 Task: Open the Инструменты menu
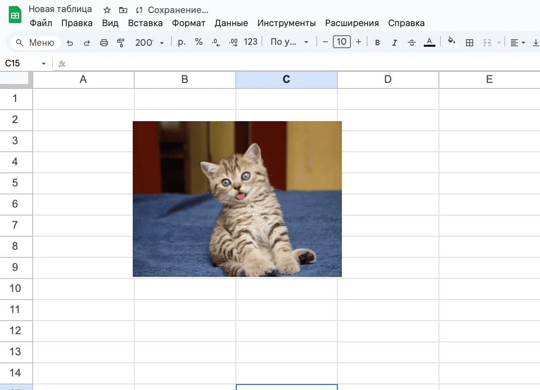(287, 23)
